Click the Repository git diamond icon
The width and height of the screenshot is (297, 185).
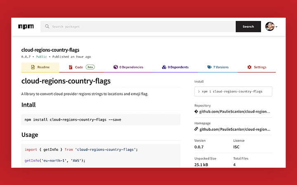tap(196, 111)
